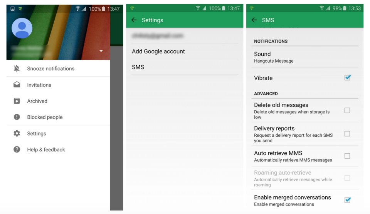Click the blue profile avatar picture
The width and height of the screenshot is (370, 214).
point(22,28)
